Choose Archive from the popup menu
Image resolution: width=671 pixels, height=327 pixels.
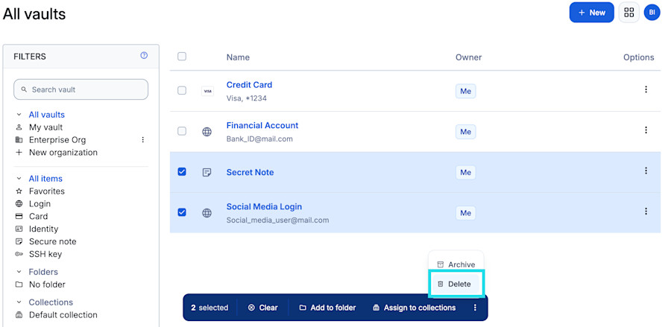coord(456,264)
